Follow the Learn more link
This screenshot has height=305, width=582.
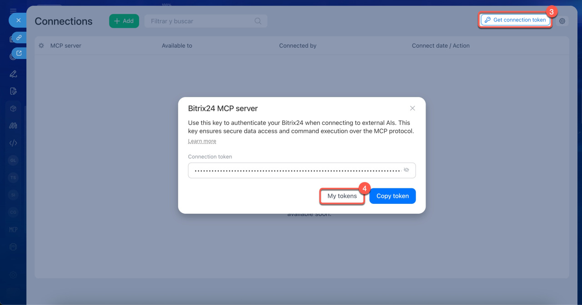pyautogui.click(x=202, y=141)
